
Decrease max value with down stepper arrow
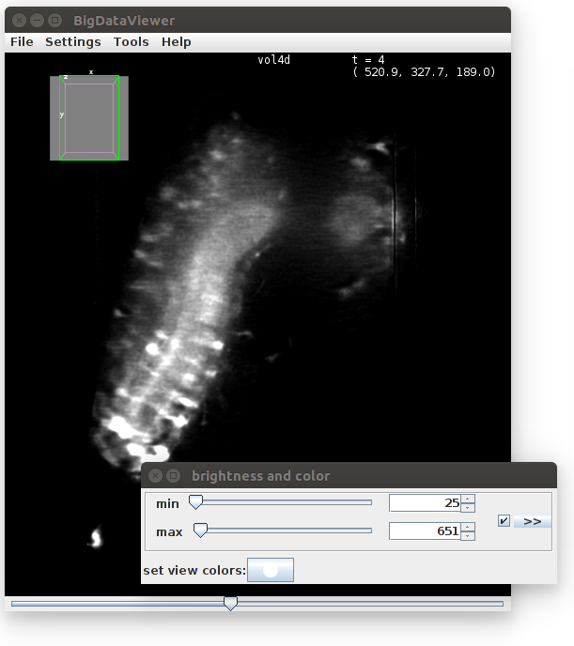tap(468, 536)
